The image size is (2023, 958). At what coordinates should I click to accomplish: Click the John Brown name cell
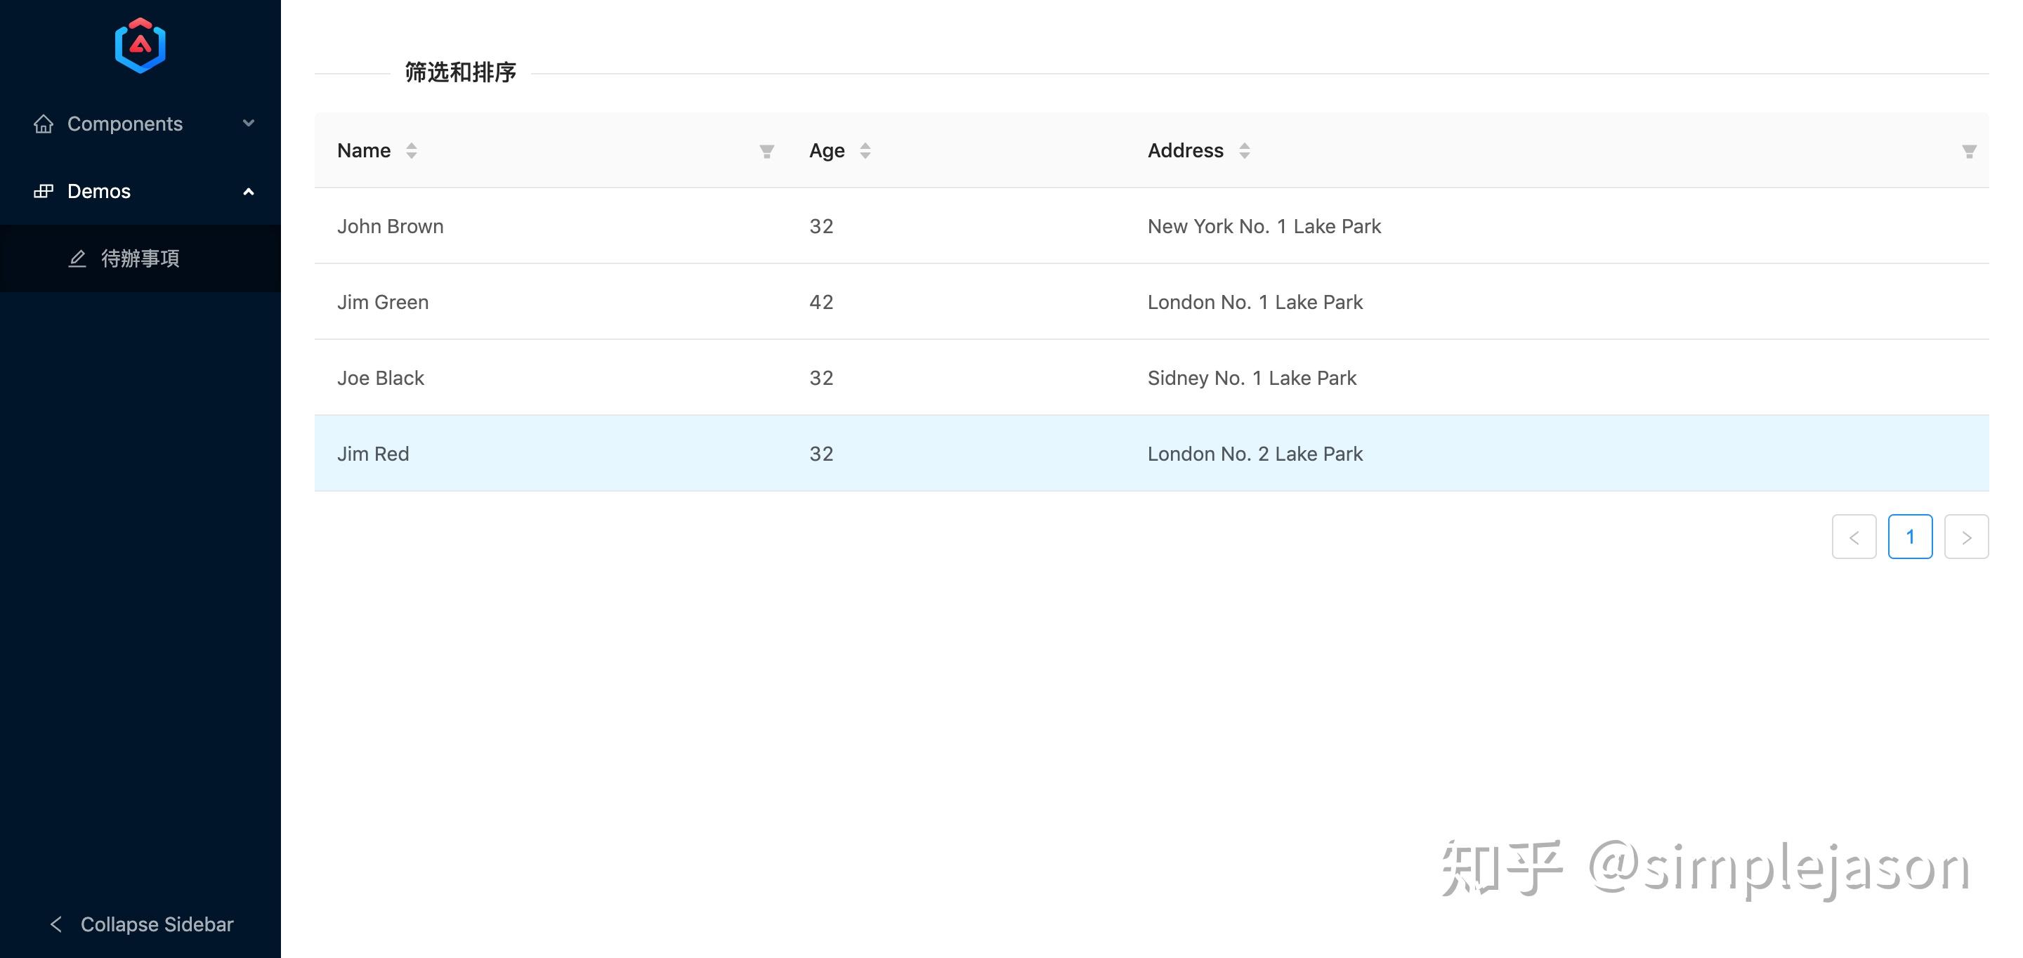391,226
